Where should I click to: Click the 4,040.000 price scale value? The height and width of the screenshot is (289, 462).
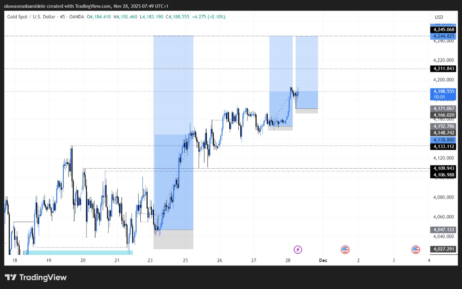click(444, 236)
